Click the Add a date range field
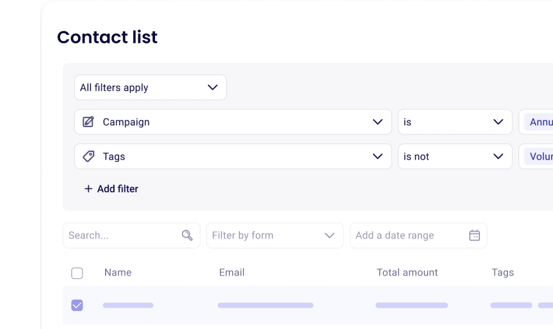The width and height of the screenshot is (553, 329). [x=407, y=235]
